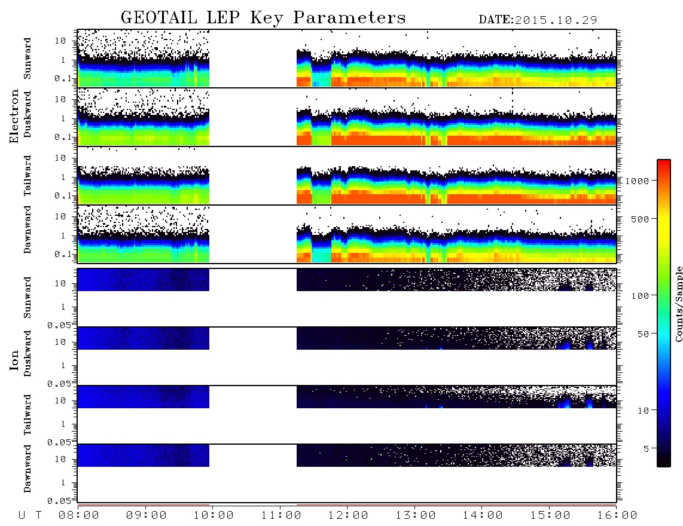
Task: Click the Ion Duskward spectrogram near 15:00
Action: [550, 338]
